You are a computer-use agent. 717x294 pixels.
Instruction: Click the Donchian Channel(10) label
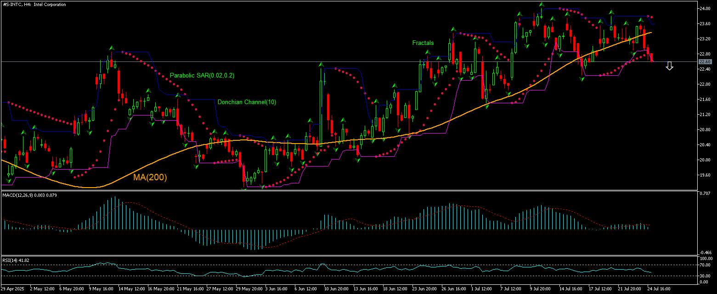coord(247,102)
